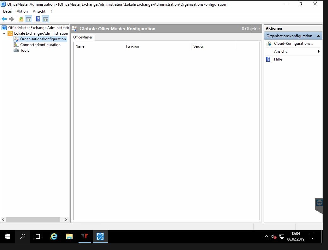Screen dimensions: 328x250
Task: Sort by the Name column header
Action: point(99,46)
